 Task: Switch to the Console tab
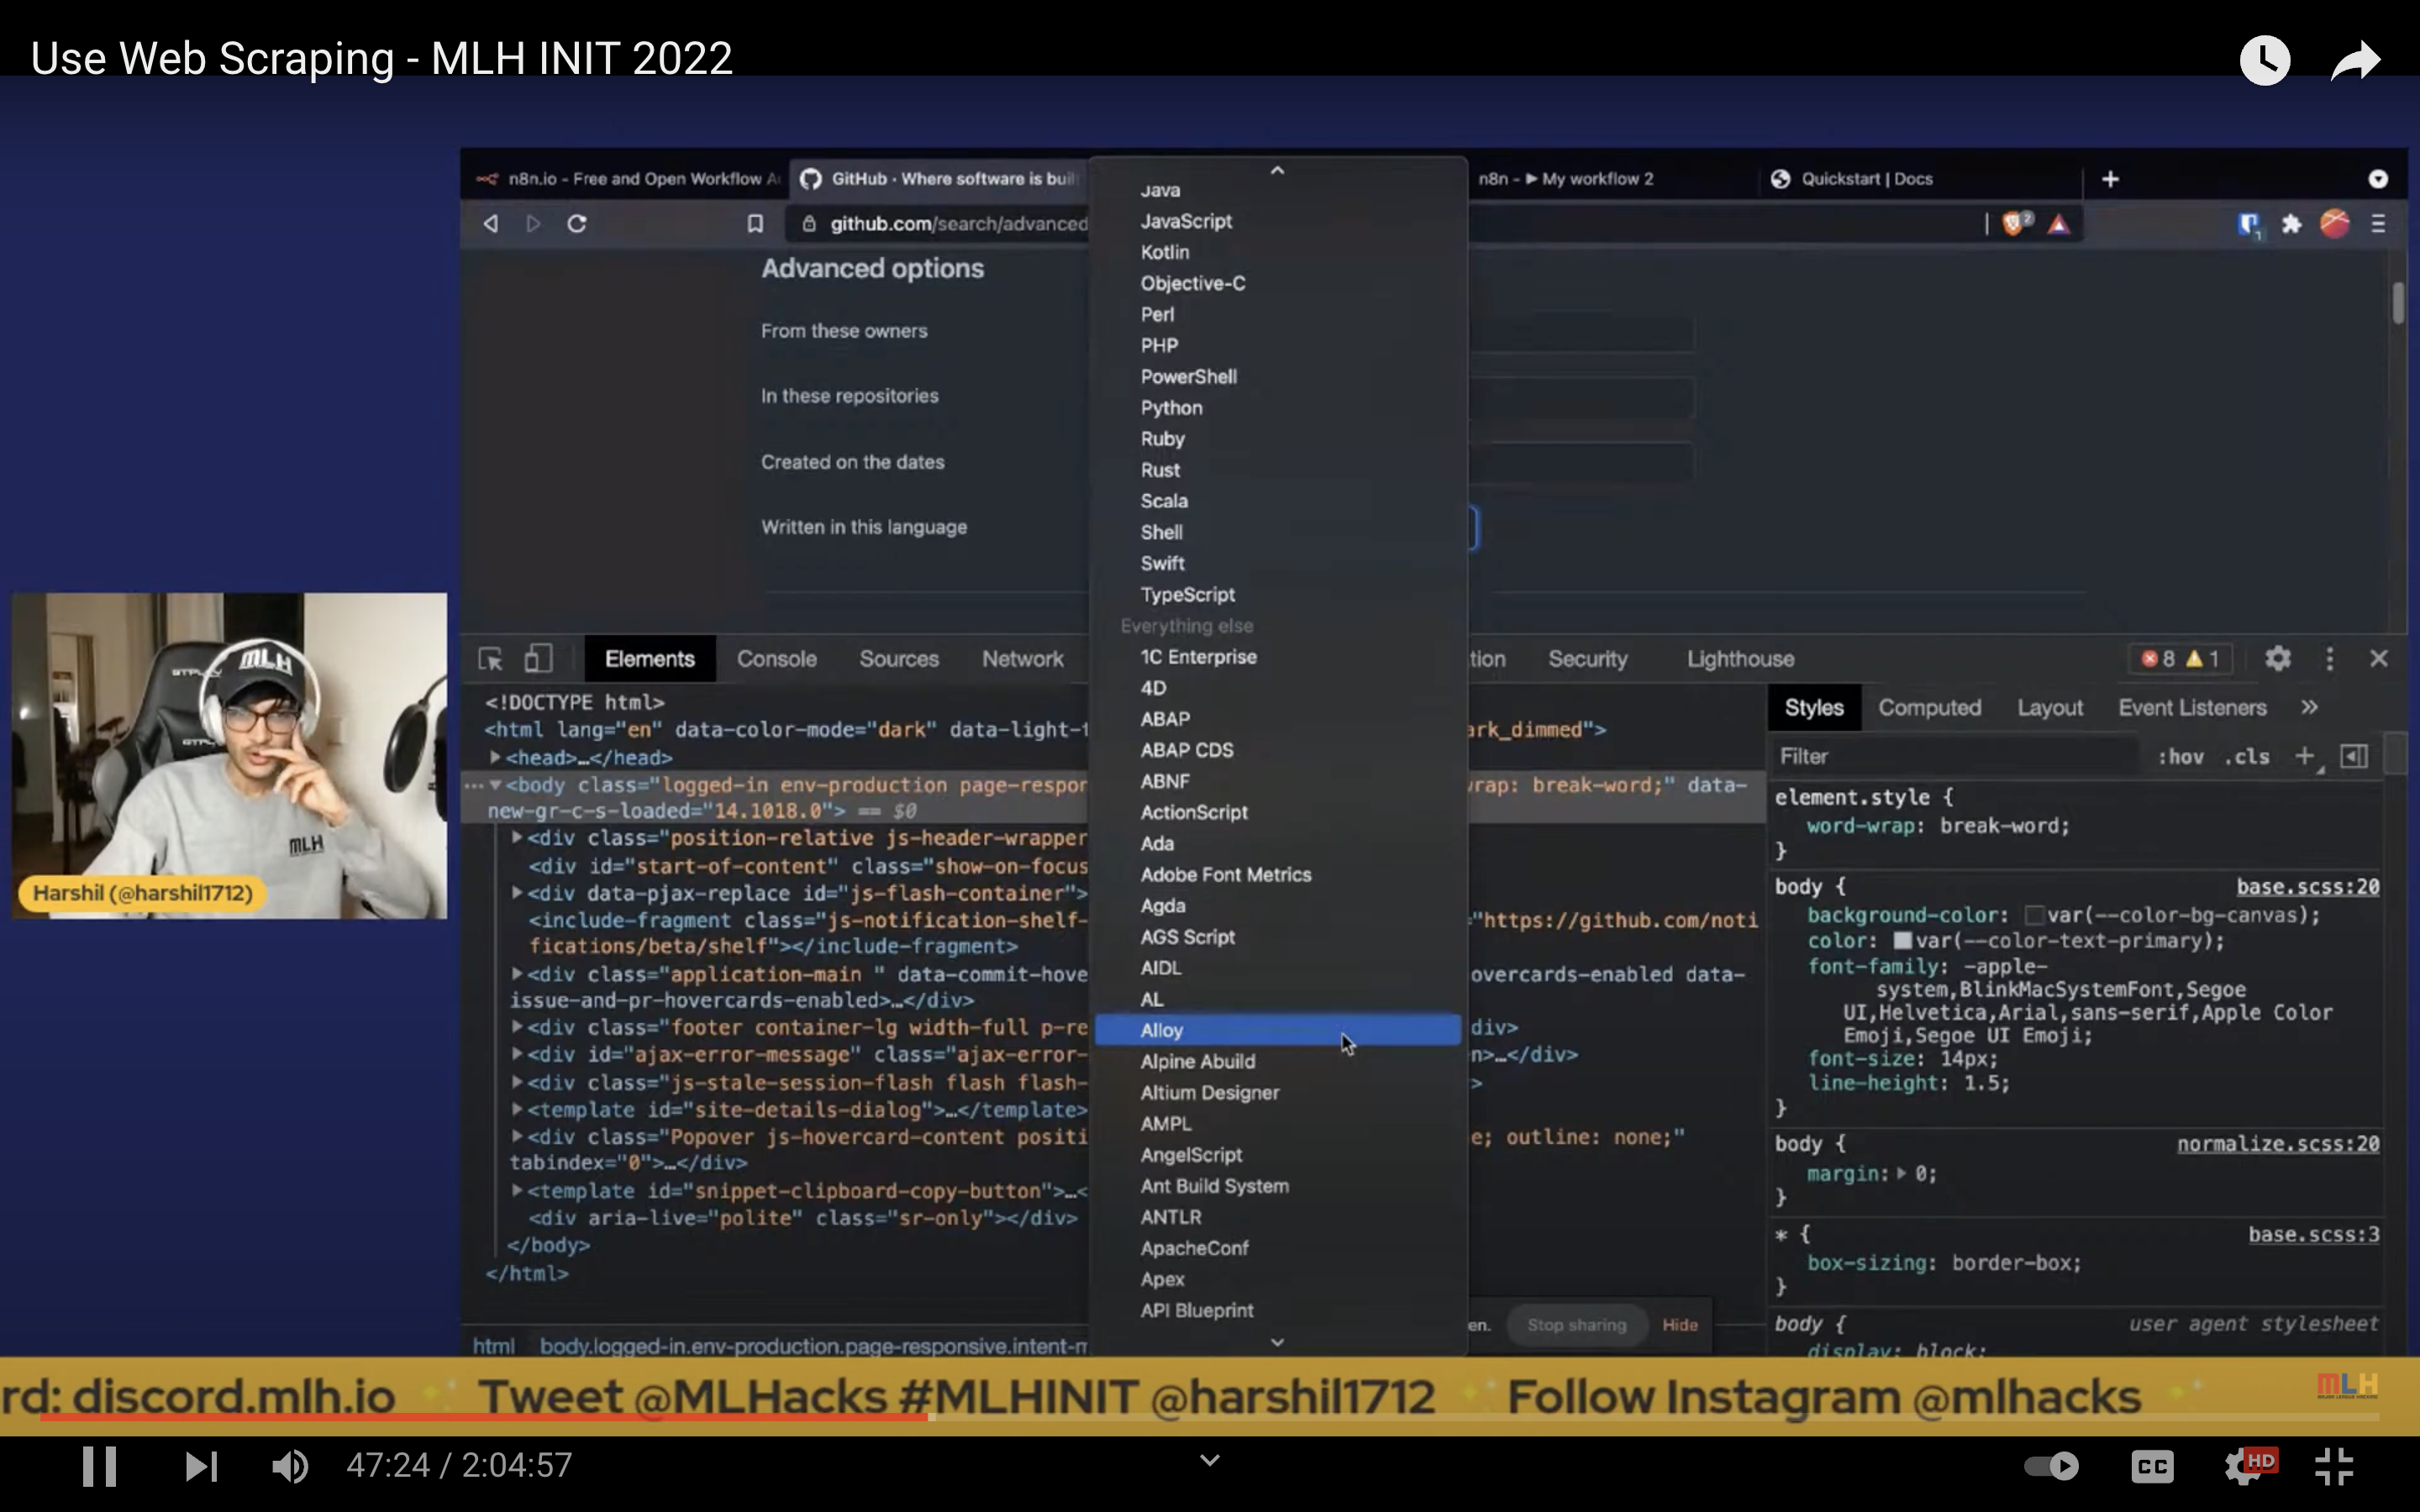[776, 659]
